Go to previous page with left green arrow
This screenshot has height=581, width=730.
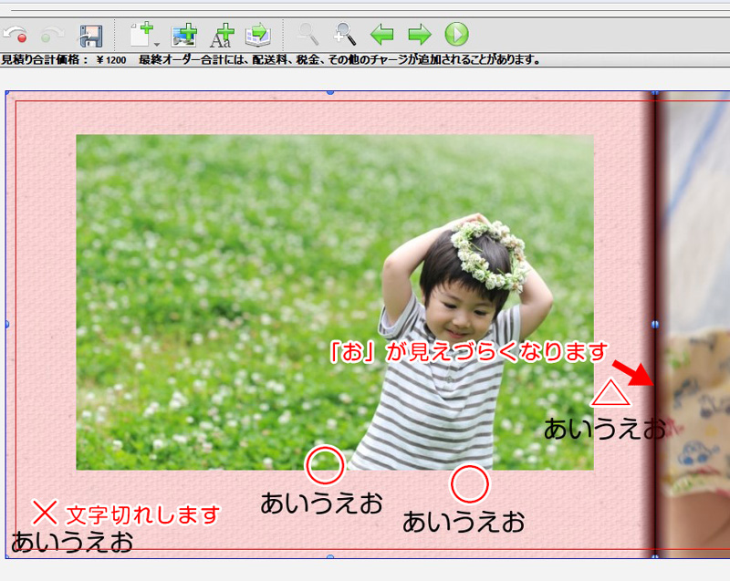(x=382, y=35)
